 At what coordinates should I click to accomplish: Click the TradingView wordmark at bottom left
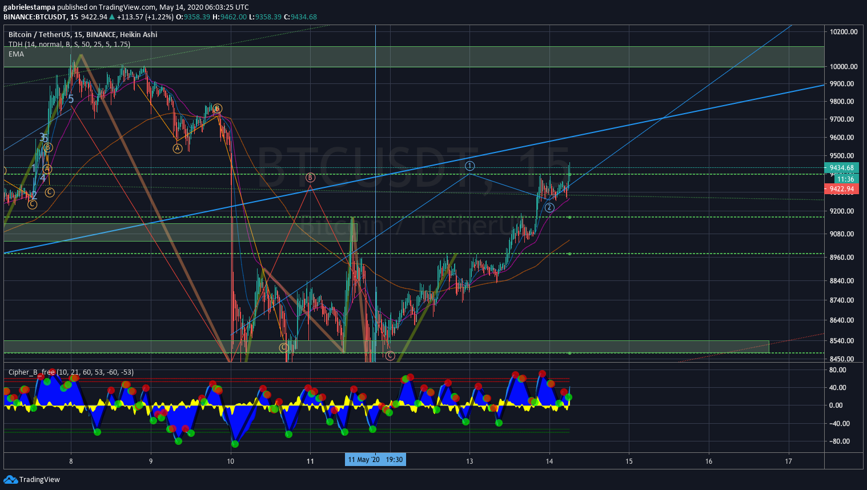click(39, 479)
